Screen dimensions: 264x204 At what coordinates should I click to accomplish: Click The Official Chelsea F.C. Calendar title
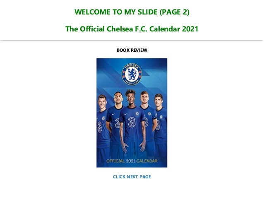click(x=132, y=29)
